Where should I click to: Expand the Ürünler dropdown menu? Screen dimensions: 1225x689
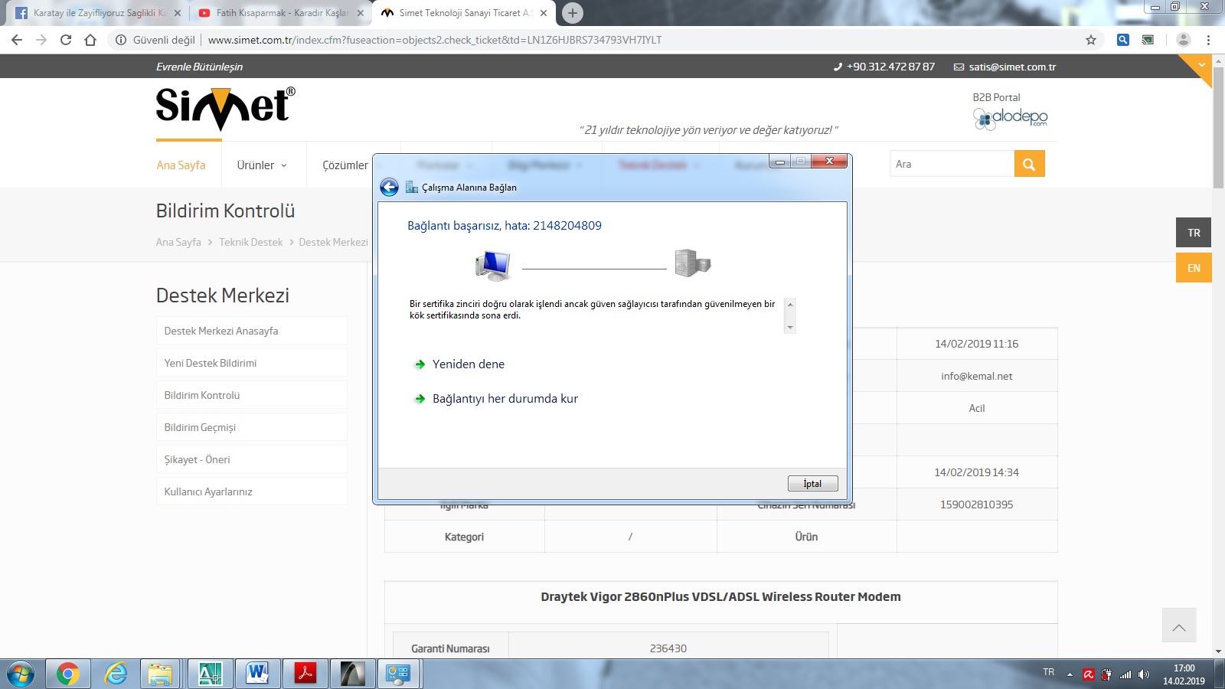point(262,165)
